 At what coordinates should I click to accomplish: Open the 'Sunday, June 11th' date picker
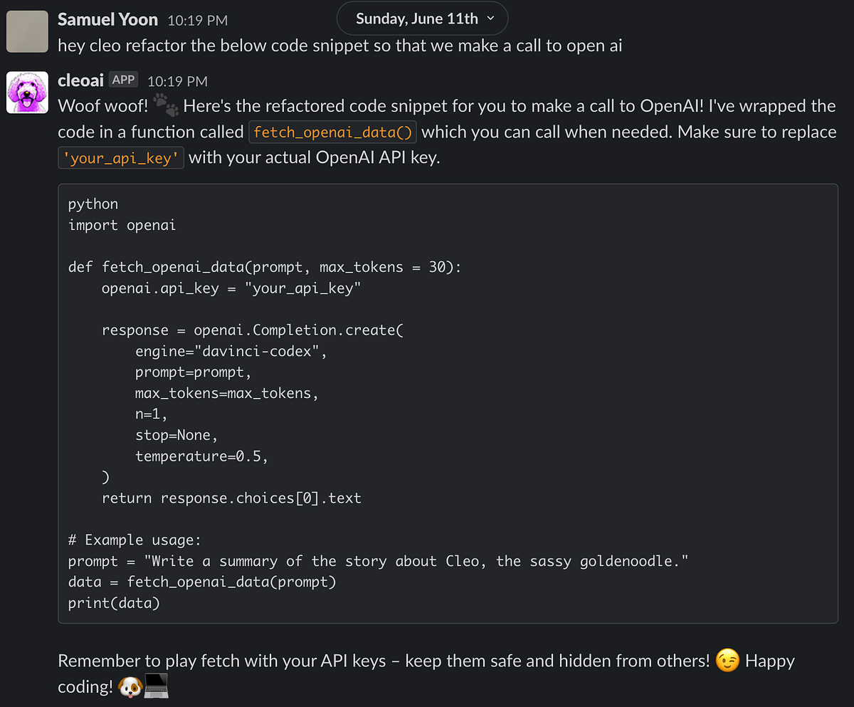tap(413, 19)
